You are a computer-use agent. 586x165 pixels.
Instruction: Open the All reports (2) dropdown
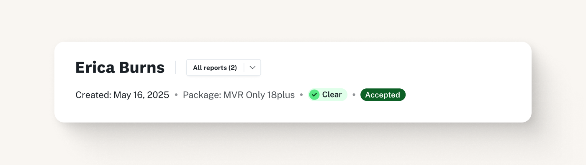point(224,67)
